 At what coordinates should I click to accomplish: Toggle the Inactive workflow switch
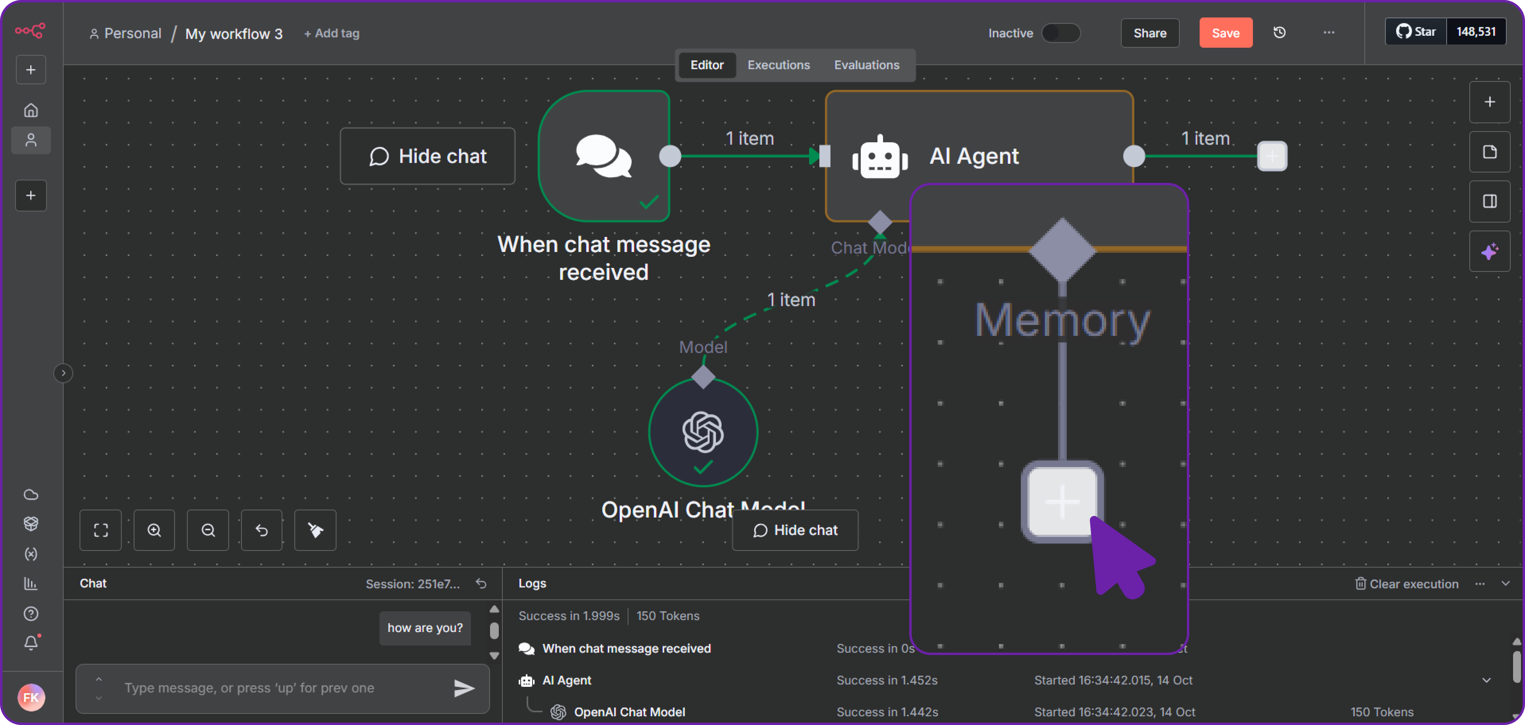(1060, 33)
